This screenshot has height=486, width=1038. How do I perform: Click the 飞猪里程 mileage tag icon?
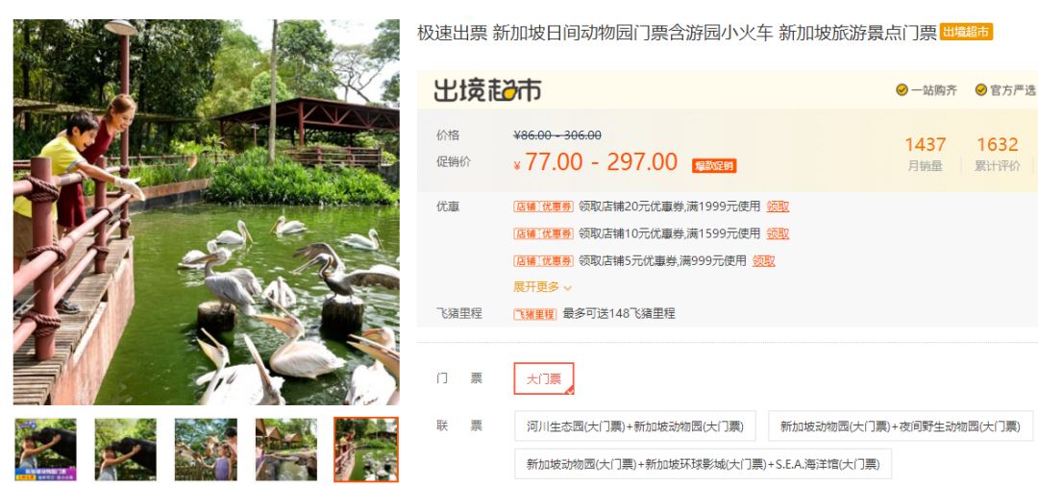(535, 314)
